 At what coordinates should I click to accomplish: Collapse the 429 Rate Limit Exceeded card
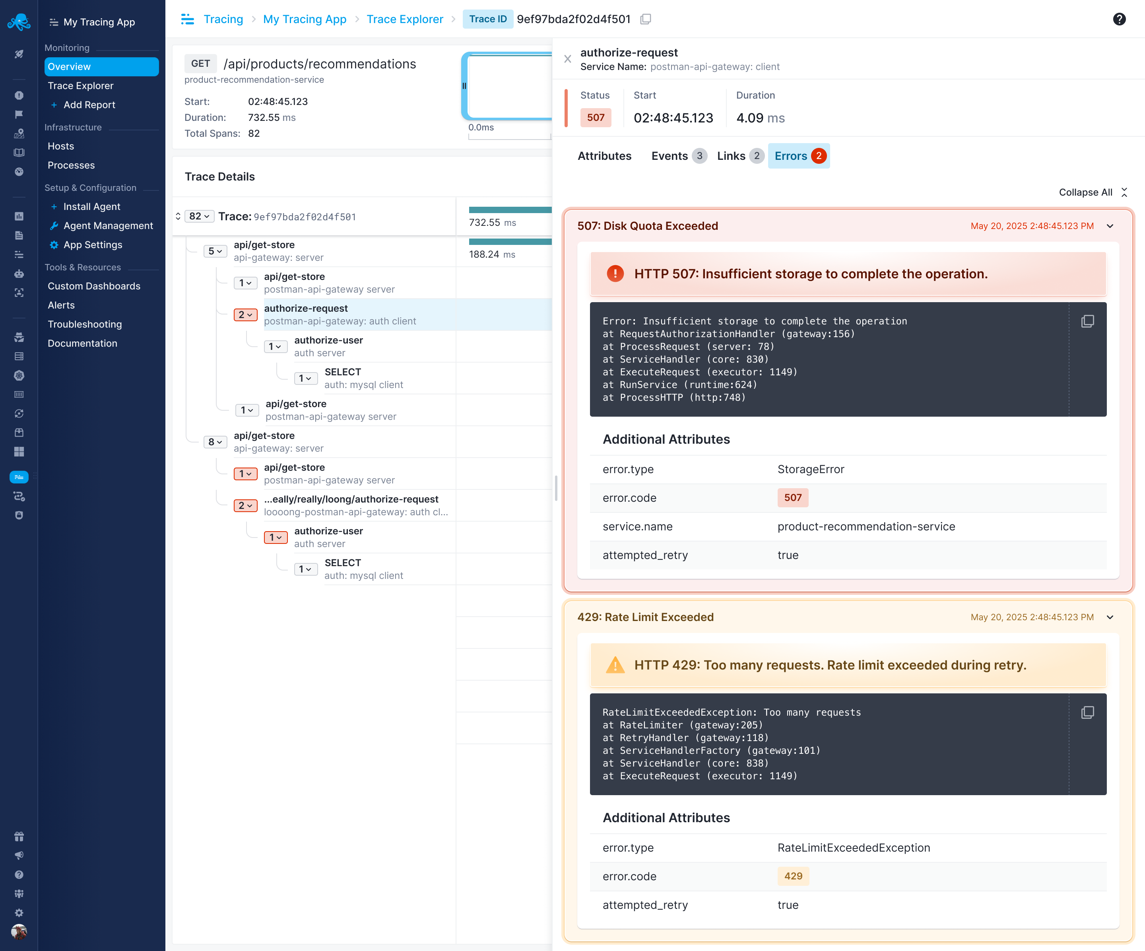[x=1110, y=617]
